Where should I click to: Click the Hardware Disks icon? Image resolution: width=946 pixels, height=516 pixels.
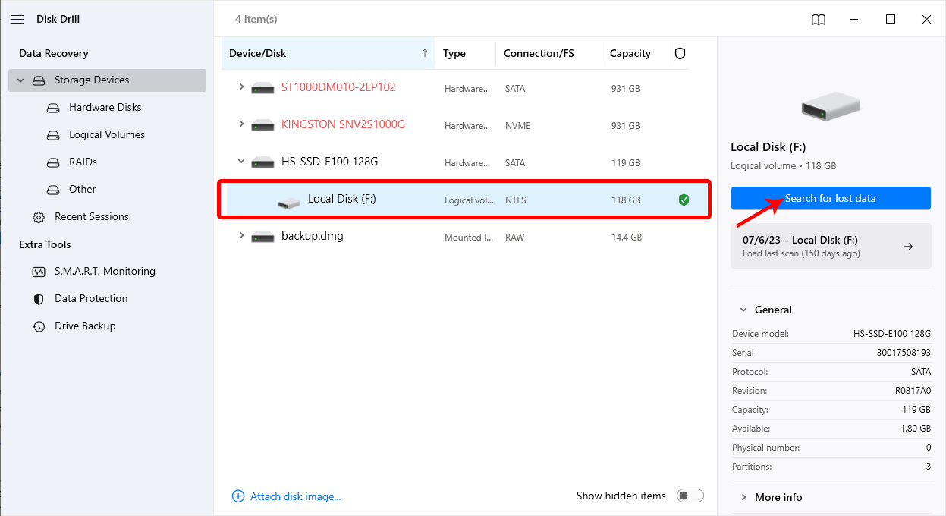point(53,108)
